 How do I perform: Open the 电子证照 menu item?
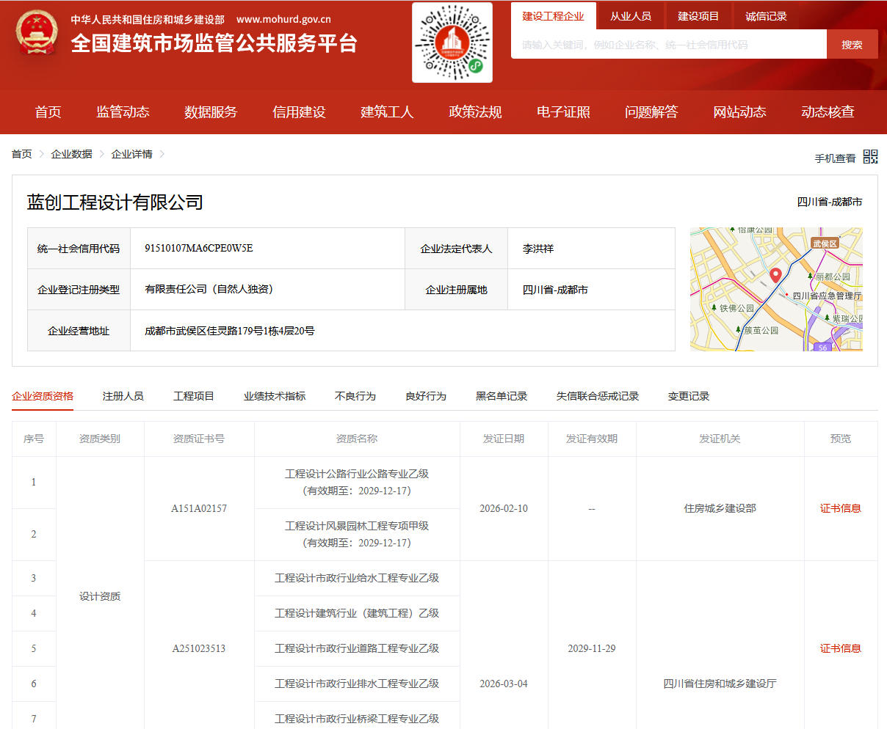click(x=563, y=112)
